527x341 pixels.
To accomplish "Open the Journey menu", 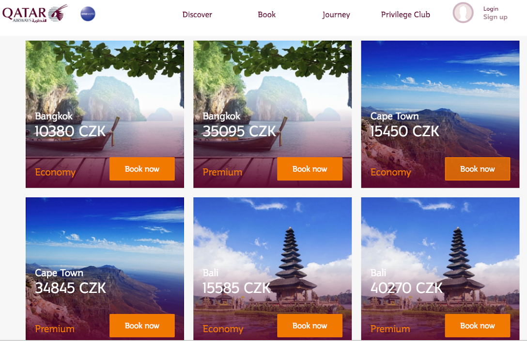I will pos(336,15).
